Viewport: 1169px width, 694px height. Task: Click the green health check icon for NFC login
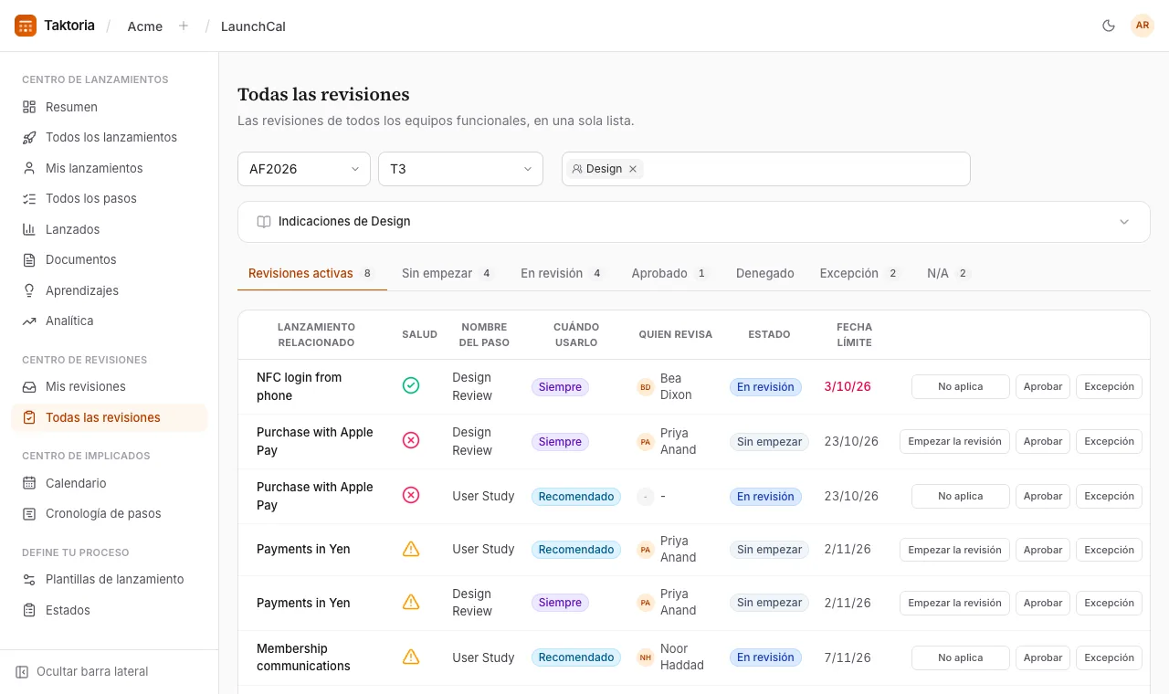[411, 385]
